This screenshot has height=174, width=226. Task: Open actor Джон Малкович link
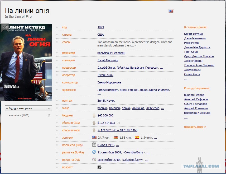click(195, 38)
